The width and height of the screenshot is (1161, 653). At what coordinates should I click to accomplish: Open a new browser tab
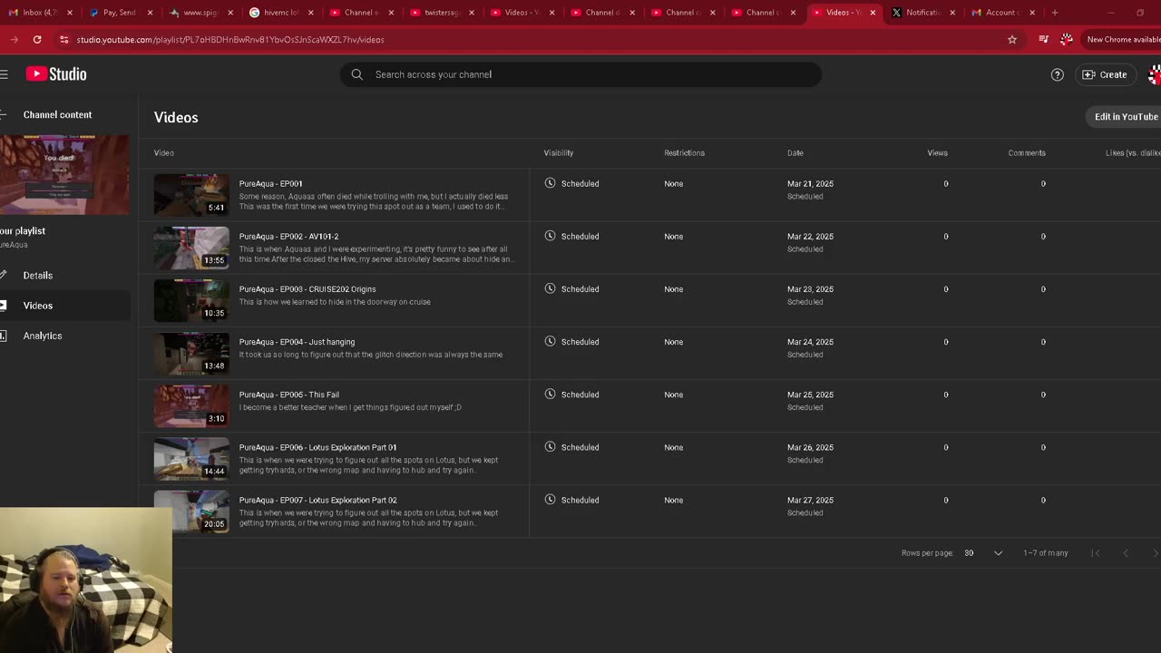[x=1055, y=13]
